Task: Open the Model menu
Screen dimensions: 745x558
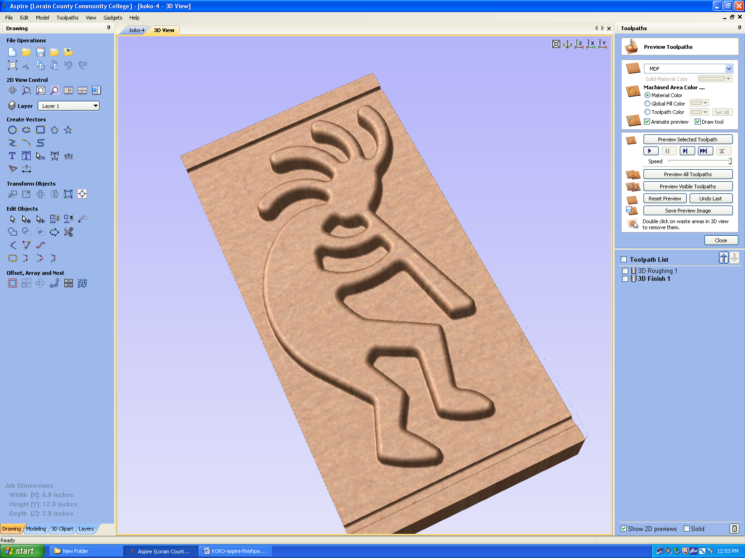Action: (x=42, y=18)
